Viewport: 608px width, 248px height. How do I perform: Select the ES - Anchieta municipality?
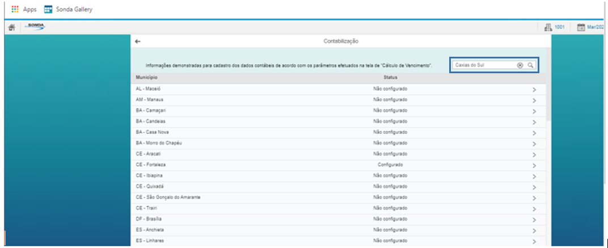(x=149, y=230)
